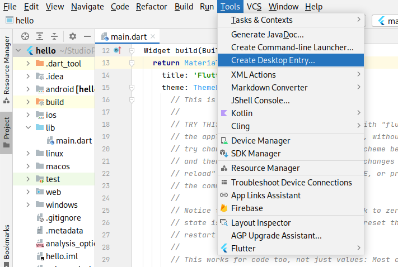Click the Firebase flame icon
The image size is (398, 267).
pyautogui.click(x=224, y=208)
